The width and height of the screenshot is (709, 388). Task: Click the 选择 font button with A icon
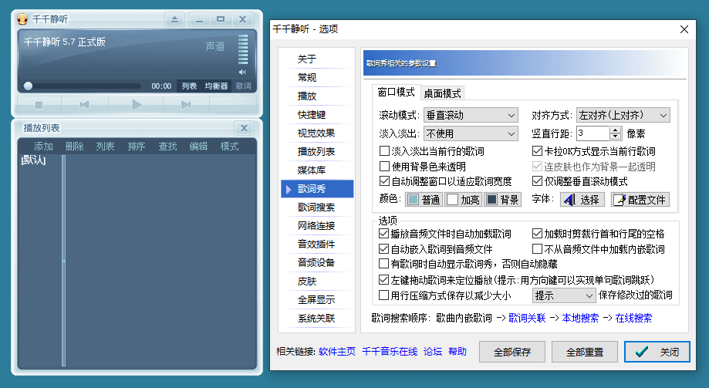581,200
